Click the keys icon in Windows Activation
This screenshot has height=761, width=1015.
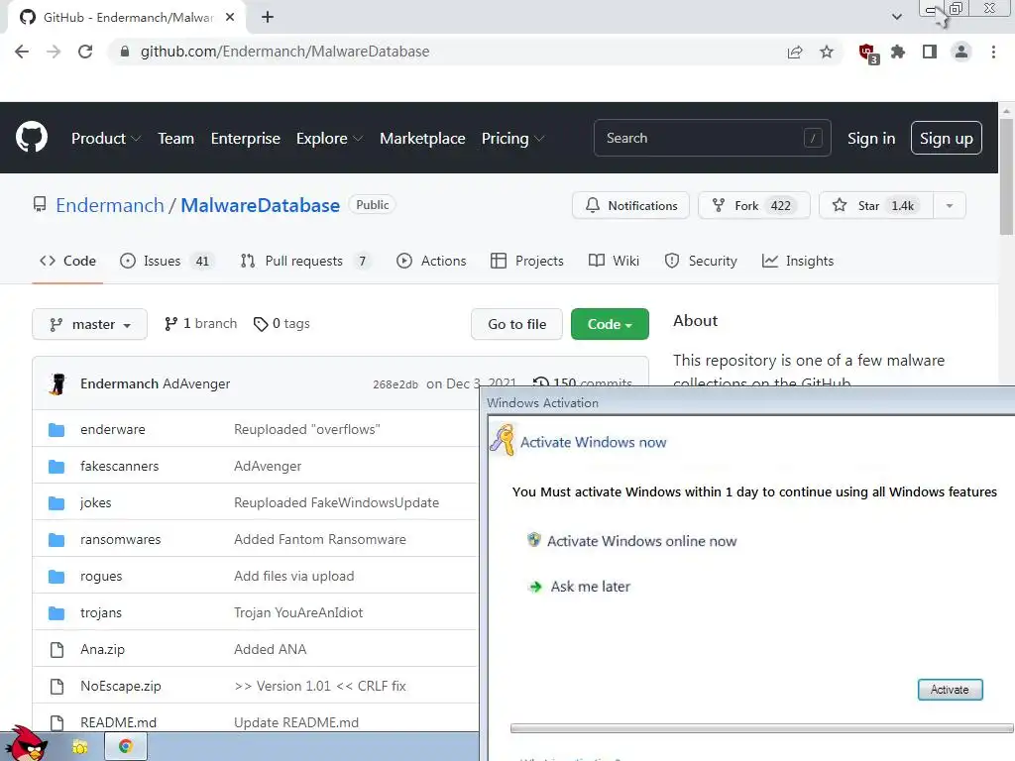(x=503, y=440)
